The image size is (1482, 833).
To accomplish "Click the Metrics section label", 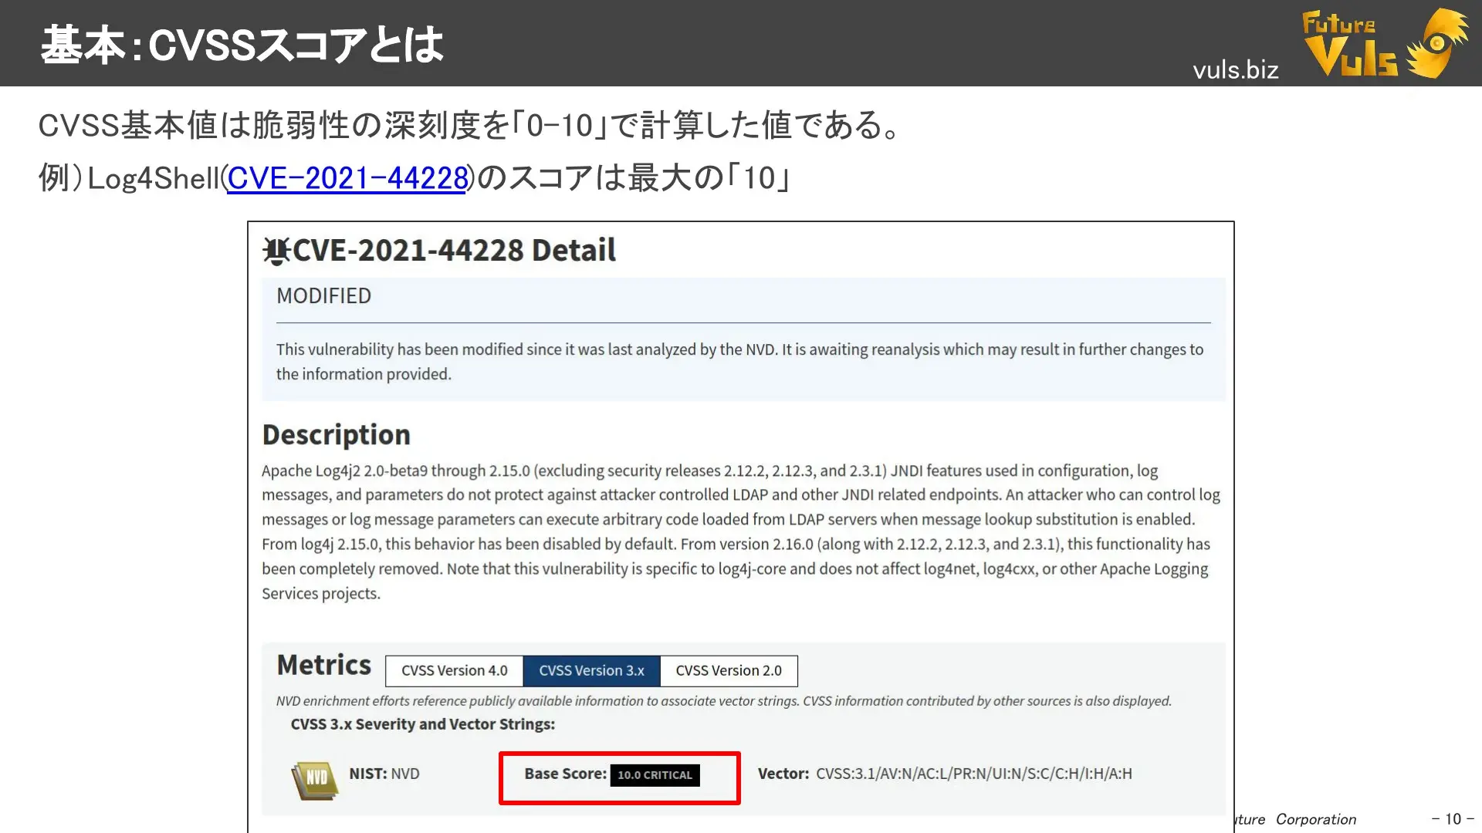I will pyautogui.click(x=323, y=665).
